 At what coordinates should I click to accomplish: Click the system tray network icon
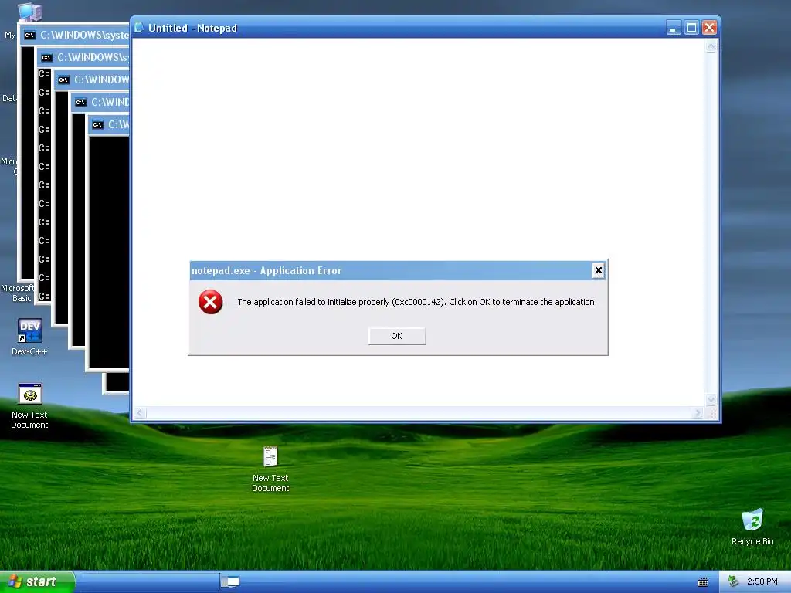coord(733,581)
